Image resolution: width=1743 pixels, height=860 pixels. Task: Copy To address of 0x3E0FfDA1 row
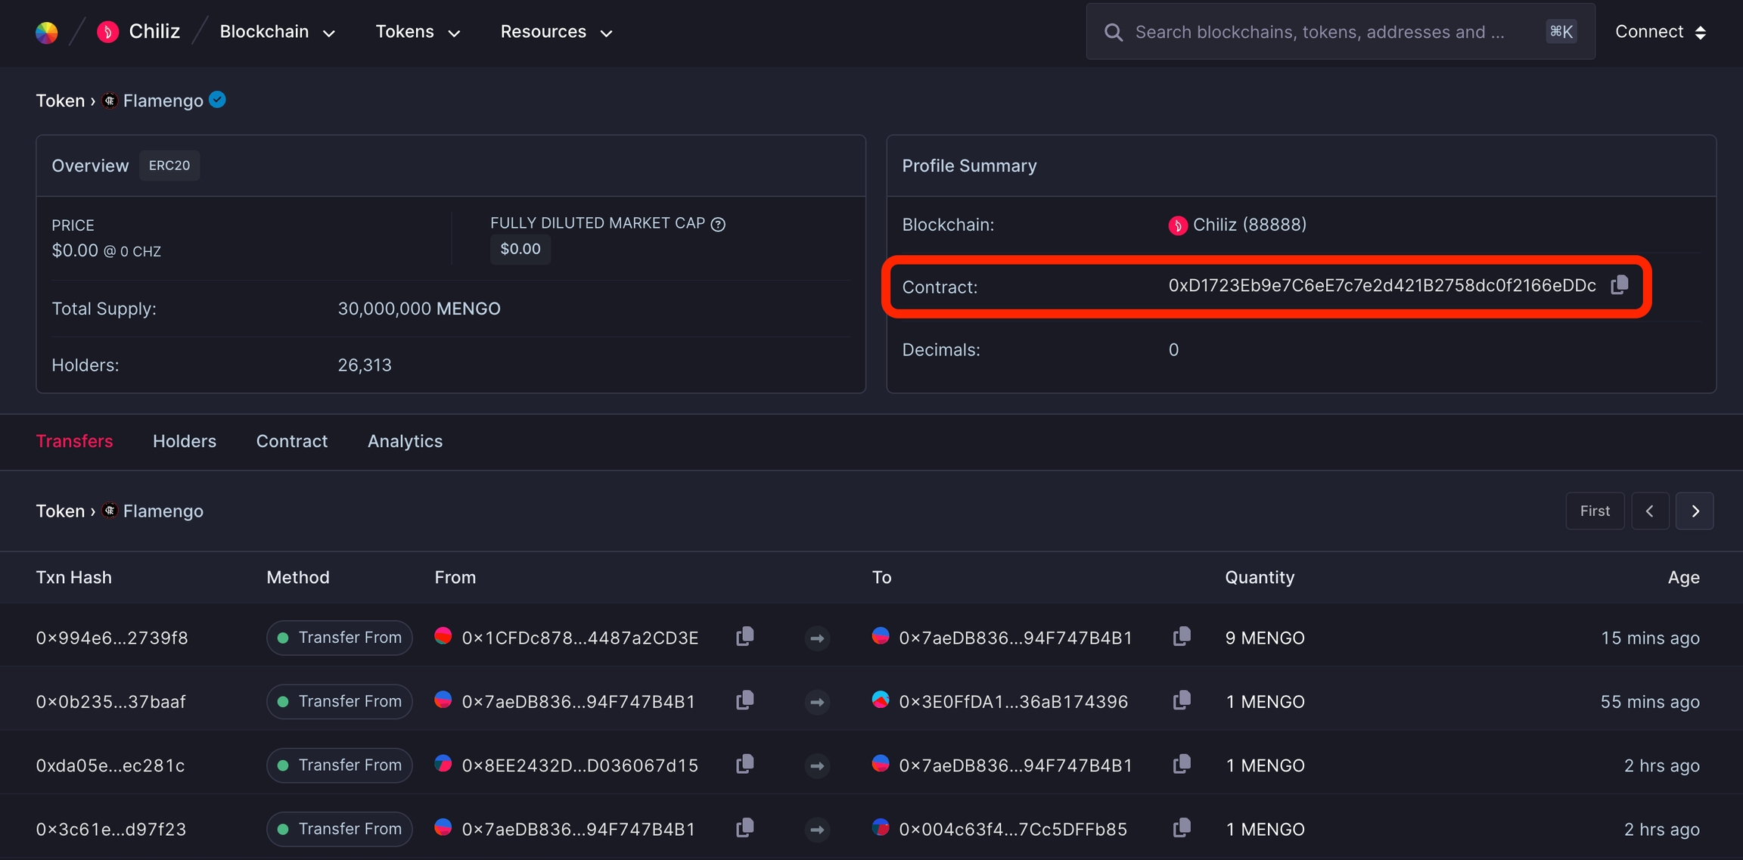[x=1181, y=700]
